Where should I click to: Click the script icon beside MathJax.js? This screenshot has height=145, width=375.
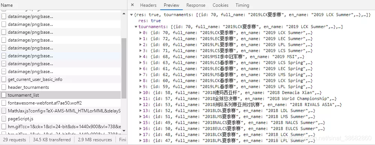click(x=4, y=111)
